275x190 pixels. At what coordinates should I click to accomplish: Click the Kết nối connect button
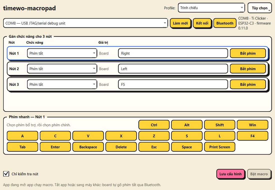[202, 23]
